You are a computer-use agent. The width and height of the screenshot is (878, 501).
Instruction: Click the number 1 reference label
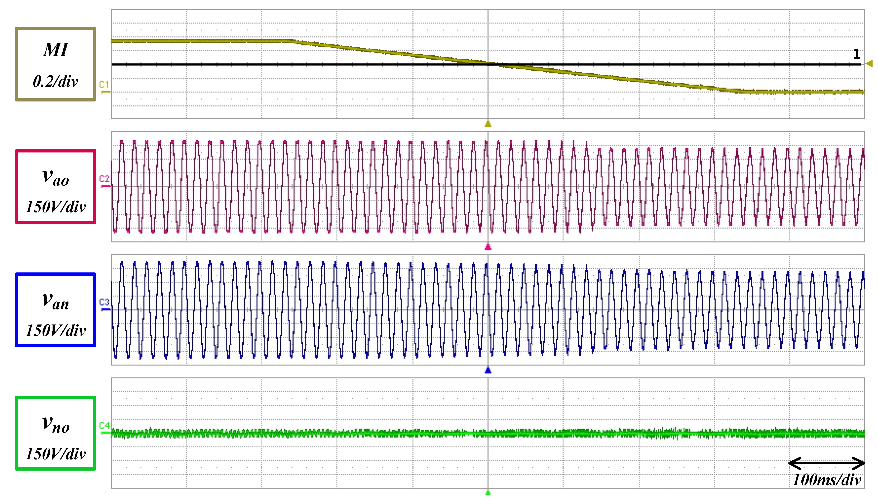click(x=856, y=54)
